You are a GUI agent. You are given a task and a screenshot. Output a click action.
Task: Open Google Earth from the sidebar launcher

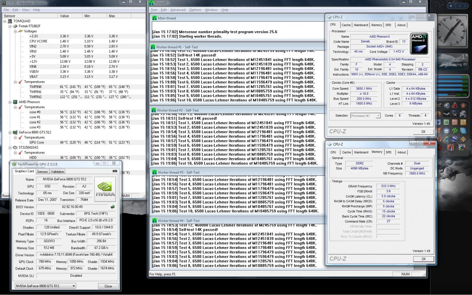[455, 139]
